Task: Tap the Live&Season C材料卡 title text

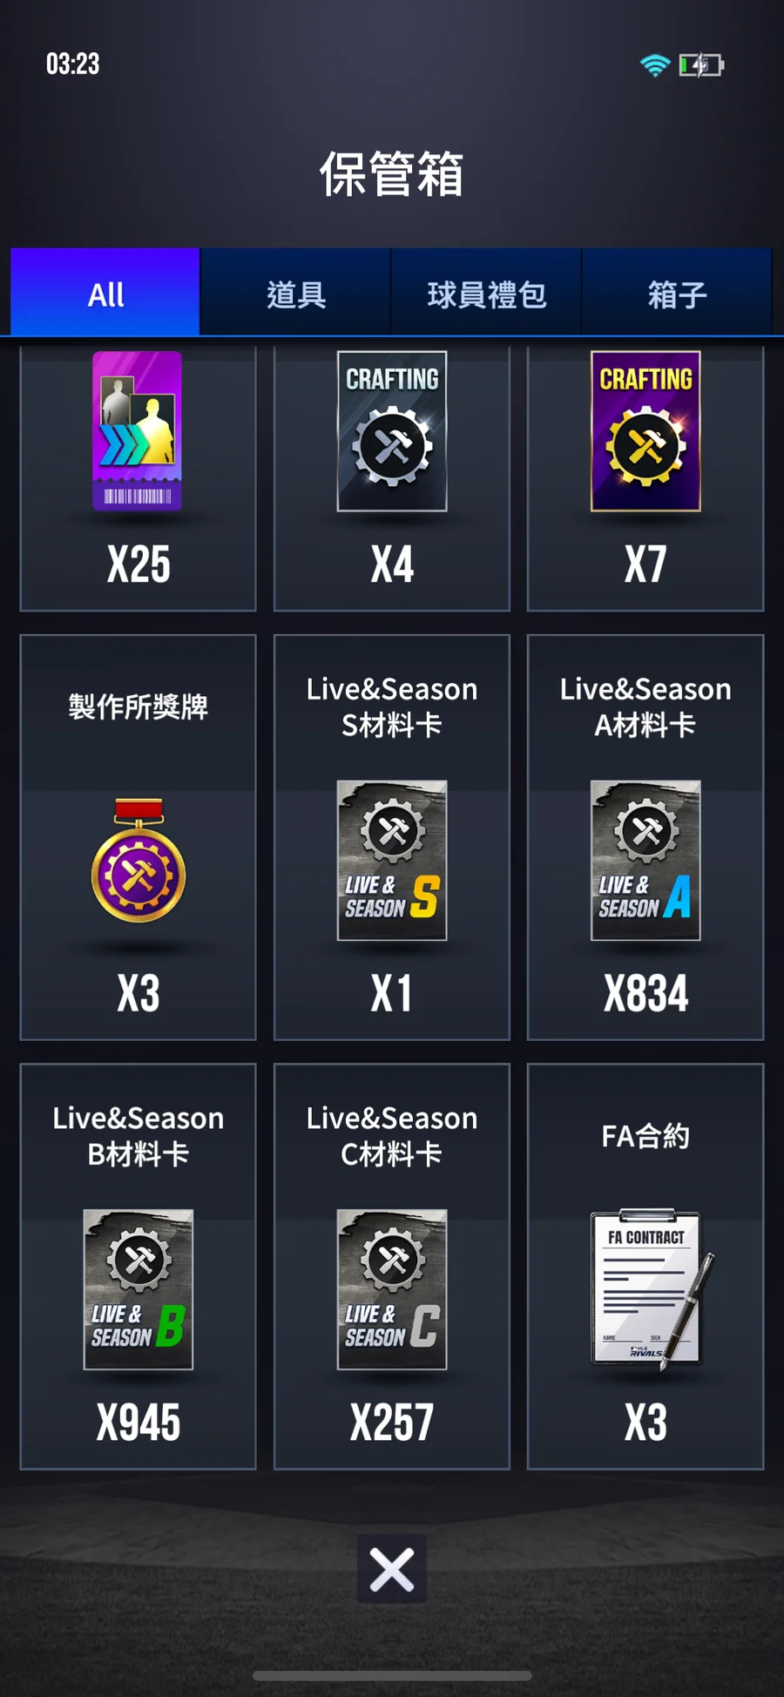Action: 392,1136
